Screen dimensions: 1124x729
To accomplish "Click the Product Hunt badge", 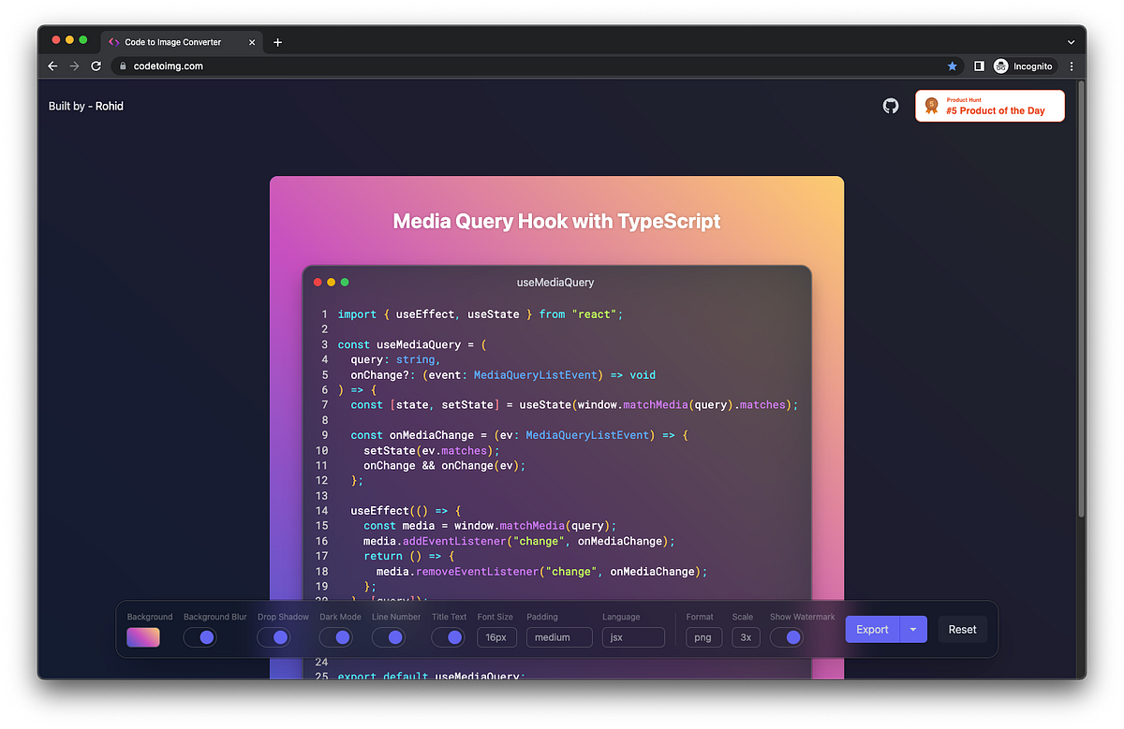I will [989, 106].
